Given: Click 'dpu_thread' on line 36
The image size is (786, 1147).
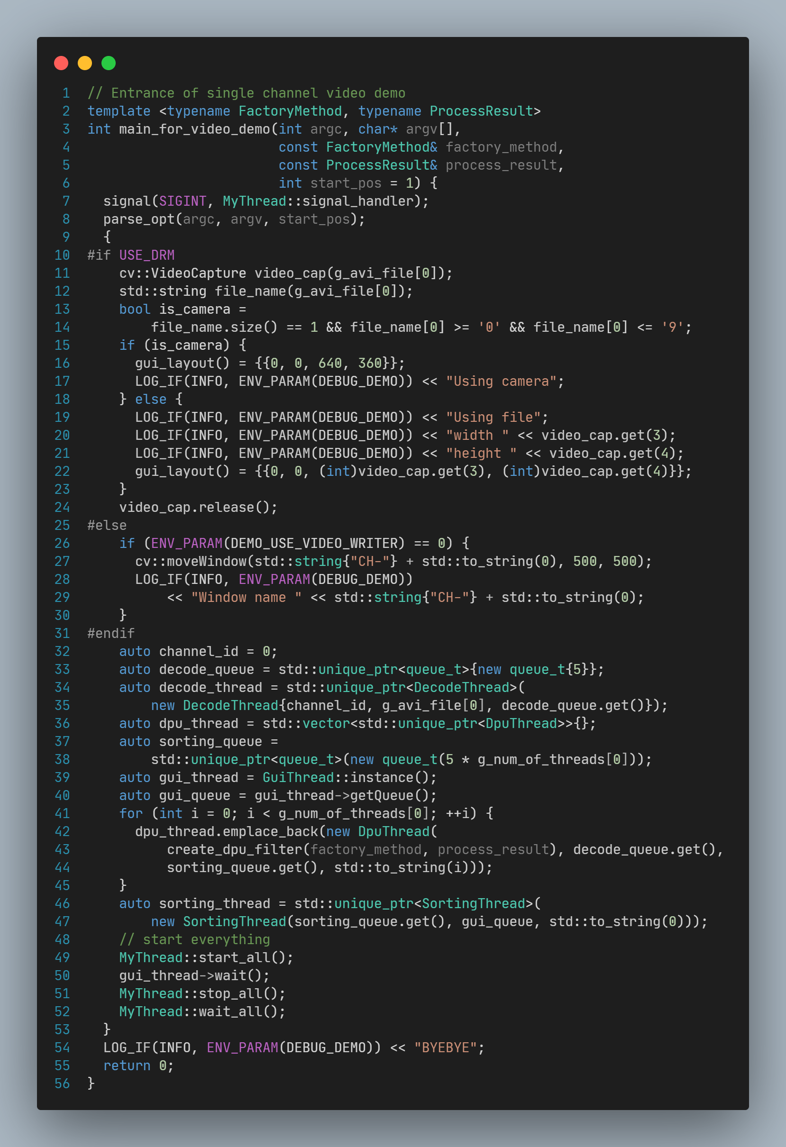Looking at the screenshot, I should (x=199, y=724).
